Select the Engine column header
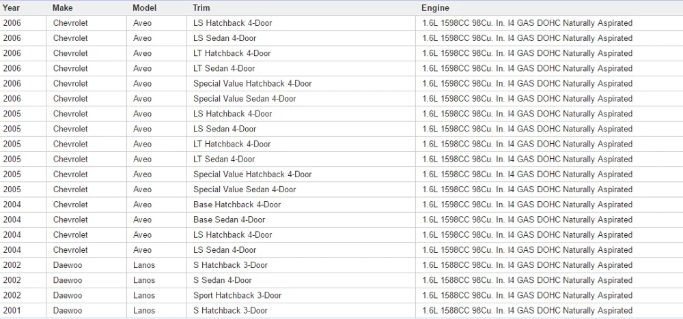Screen dimensions: 683x319 tap(435, 8)
